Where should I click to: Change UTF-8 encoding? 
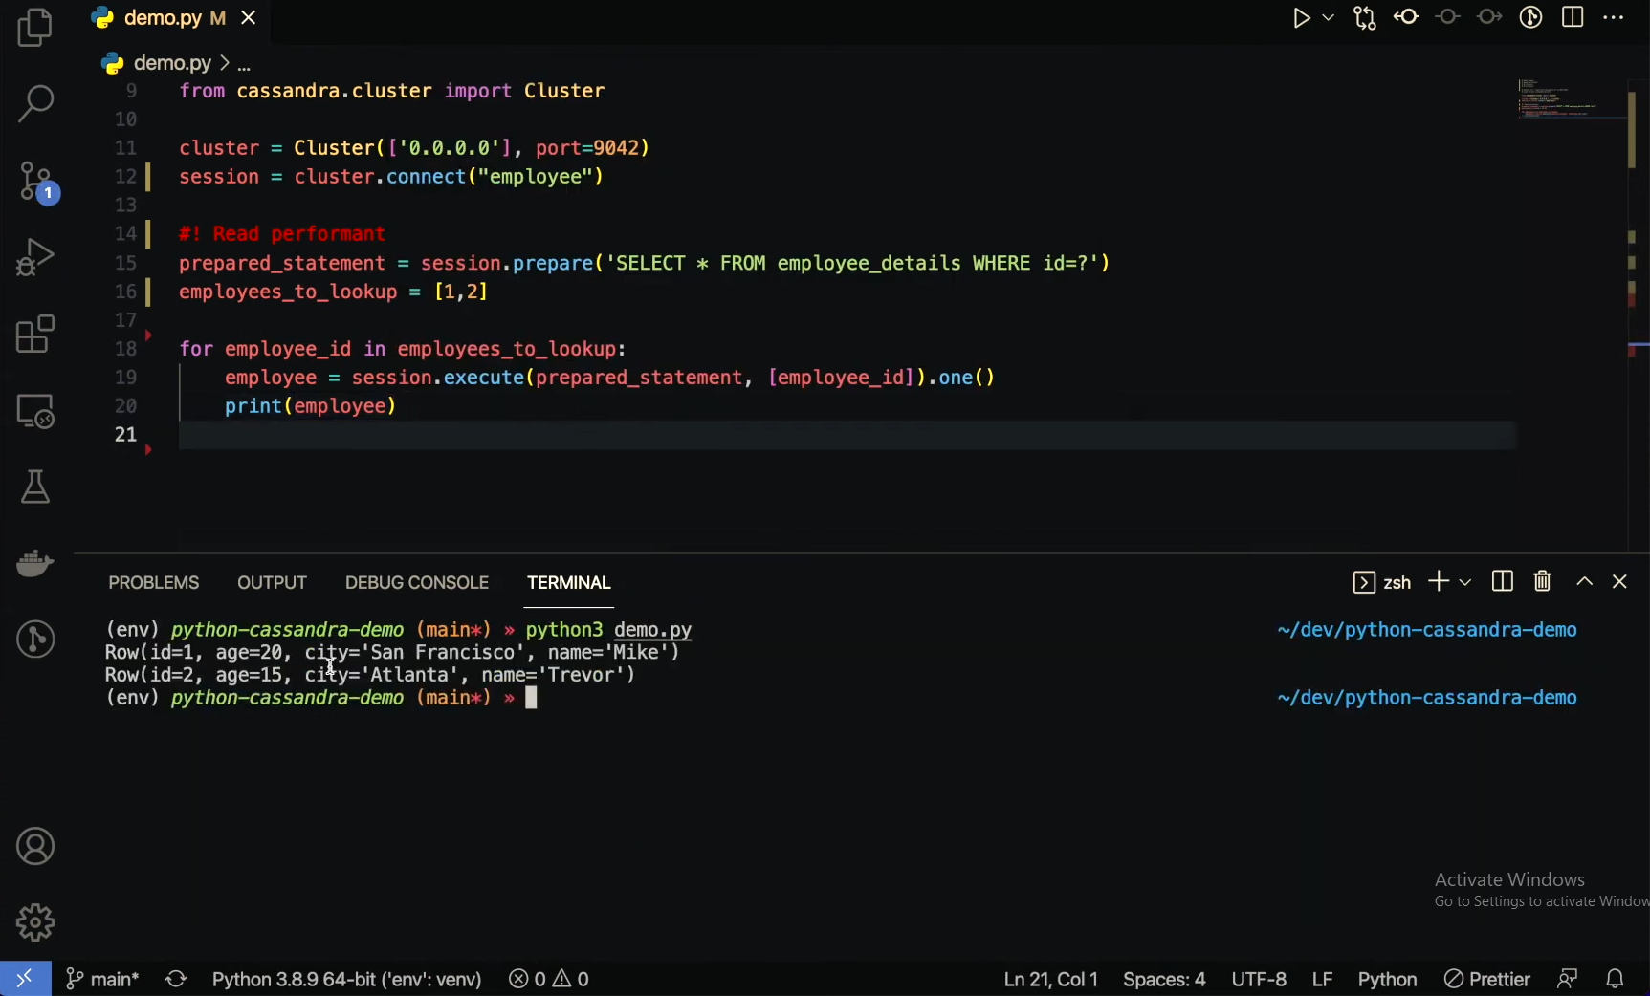tap(1259, 979)
